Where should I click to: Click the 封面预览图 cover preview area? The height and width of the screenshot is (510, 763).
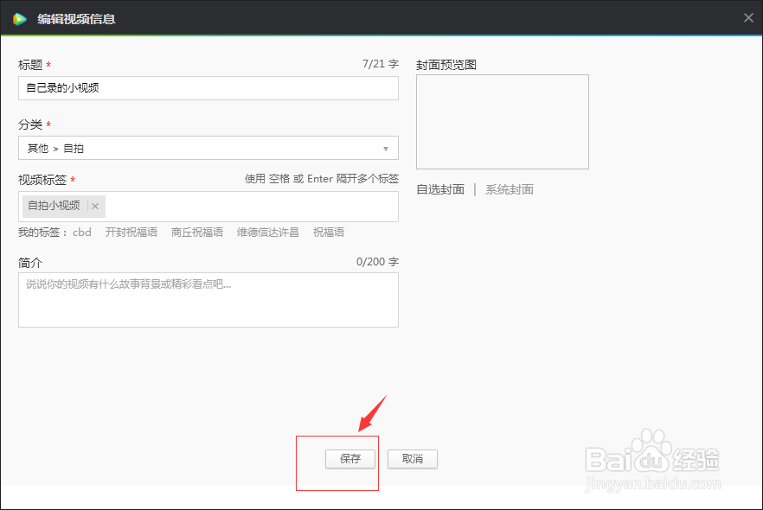coord(502,121)
